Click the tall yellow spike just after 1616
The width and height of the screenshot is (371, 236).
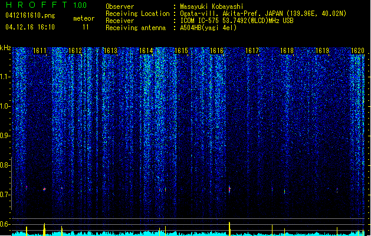[x=229, y=229]
